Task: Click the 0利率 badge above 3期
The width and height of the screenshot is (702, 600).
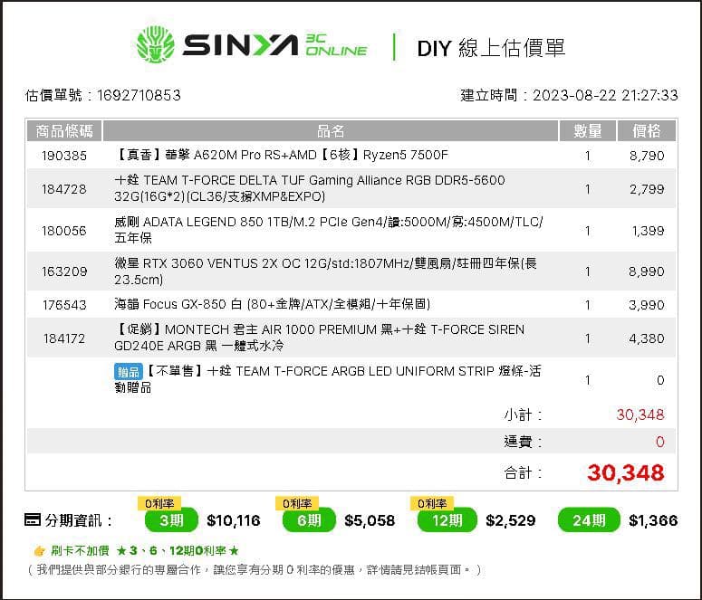Action: (157, 503)
